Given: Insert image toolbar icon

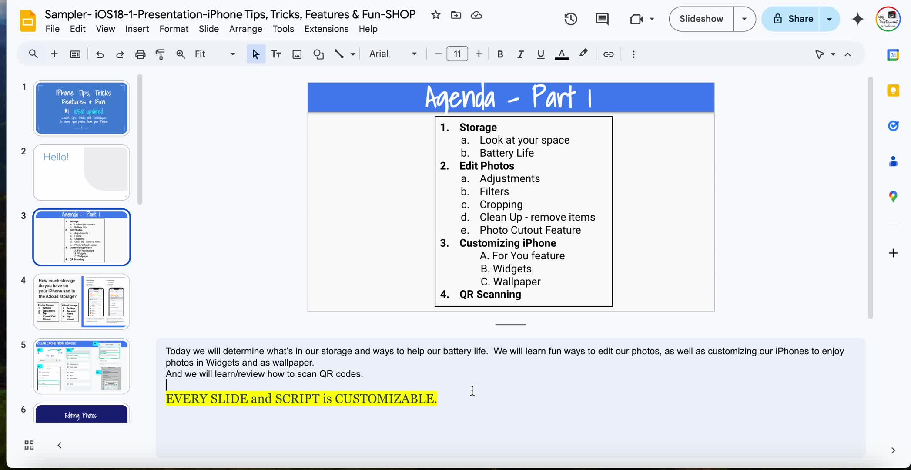Looking at the screenshot, I should pyautogui.click(x=297, y=54).
